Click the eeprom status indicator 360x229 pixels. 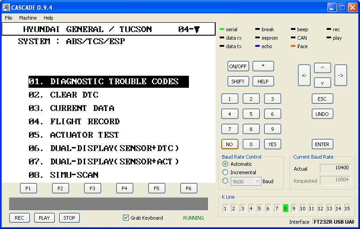point(258,37)
